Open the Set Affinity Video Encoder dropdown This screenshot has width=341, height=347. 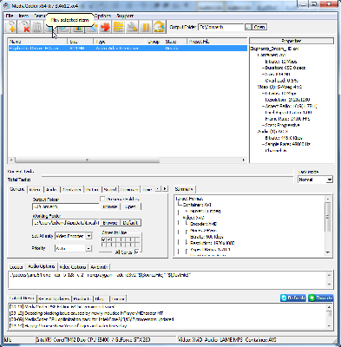tap(89, 236)
